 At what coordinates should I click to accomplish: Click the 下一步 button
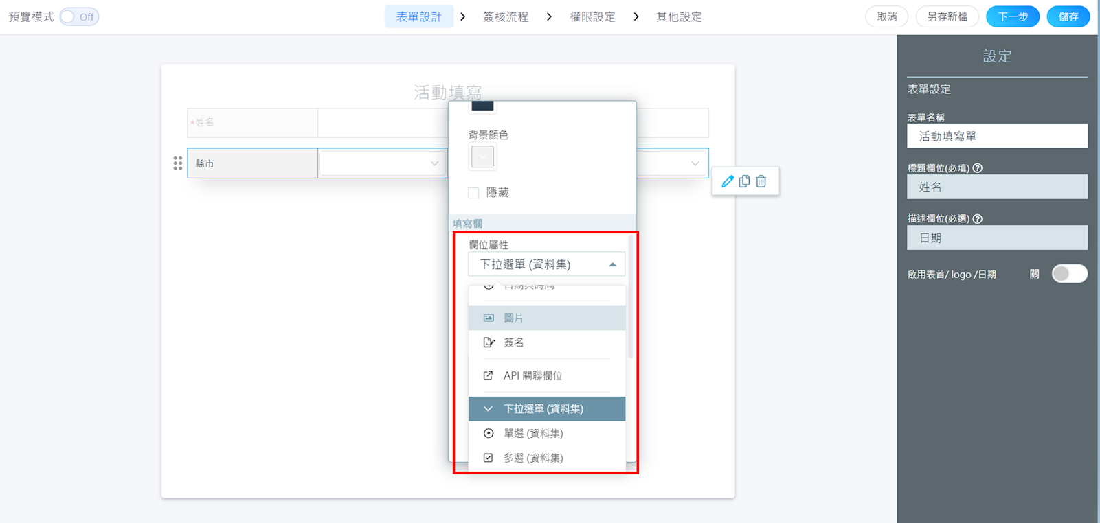click(x=1012, y=16)
